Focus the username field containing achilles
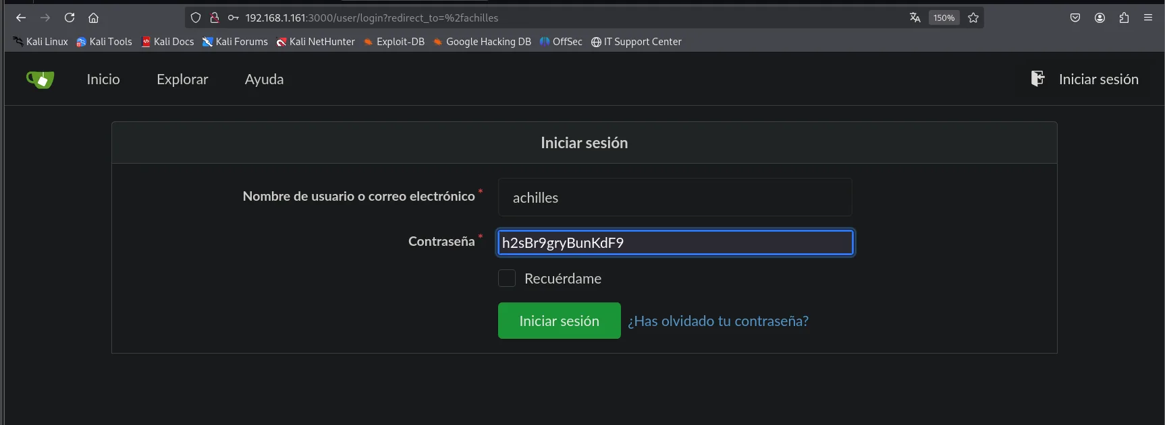Viewport: 1165px width, 425px height. (x=675, y=197)
